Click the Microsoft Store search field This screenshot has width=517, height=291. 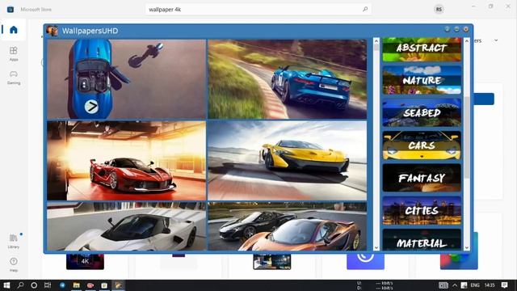258,9
